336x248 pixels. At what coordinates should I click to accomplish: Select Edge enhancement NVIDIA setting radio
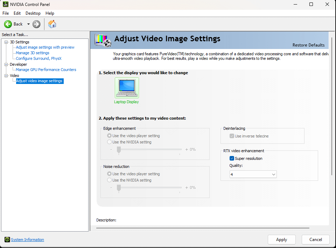click(x=109, y=142)
